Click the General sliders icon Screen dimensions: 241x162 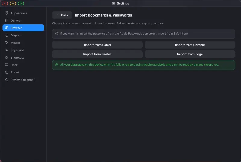pos(7,20)
